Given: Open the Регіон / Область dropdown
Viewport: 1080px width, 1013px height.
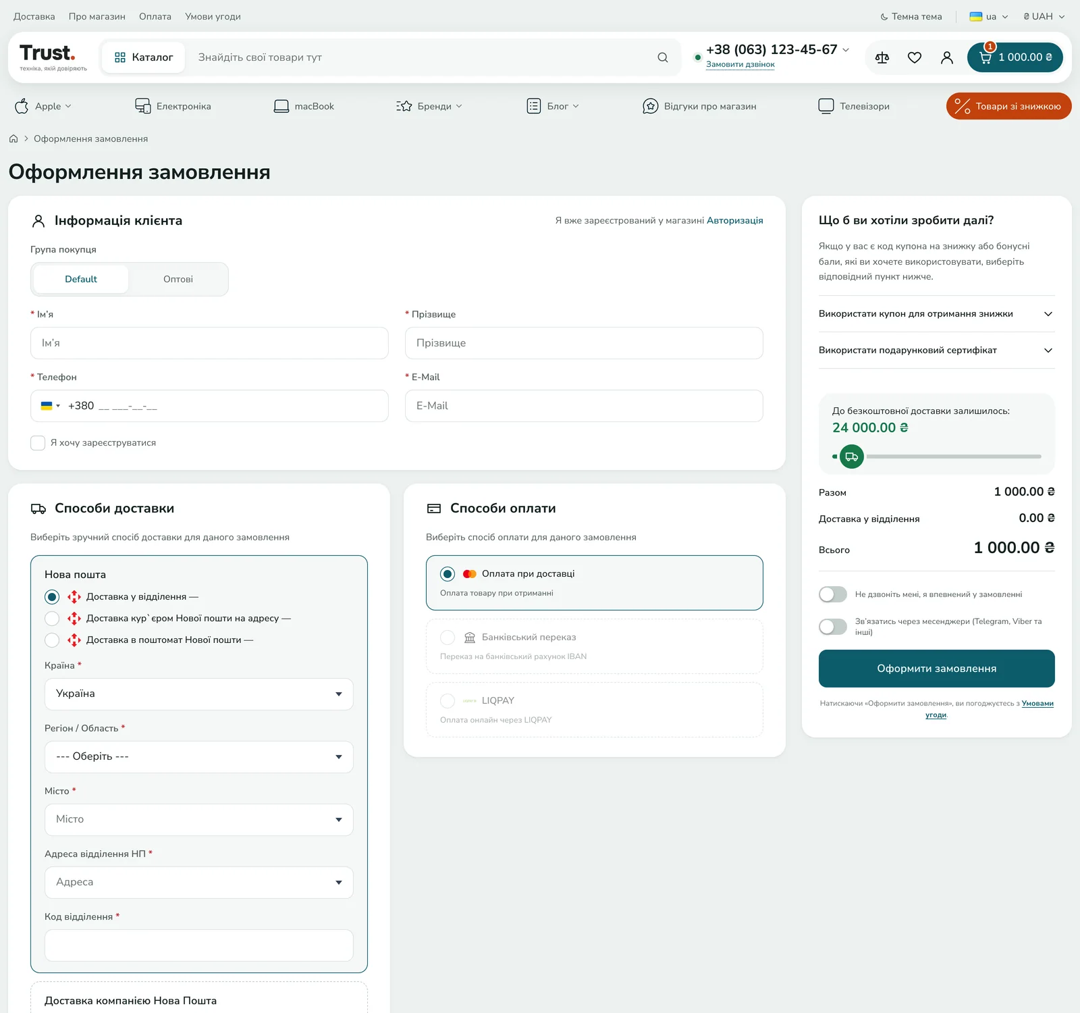Looking at the screenshot, I should click(x=199, y=757).
